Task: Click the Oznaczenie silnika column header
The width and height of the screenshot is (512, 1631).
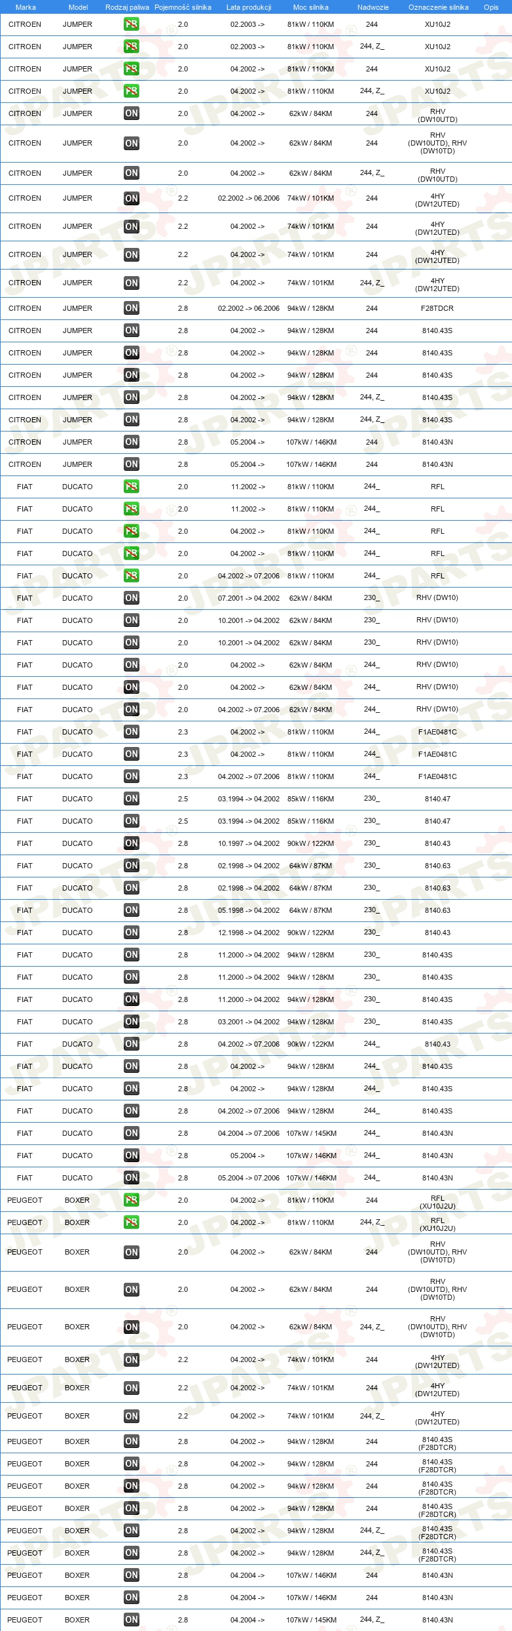Action: coord(439,7)
